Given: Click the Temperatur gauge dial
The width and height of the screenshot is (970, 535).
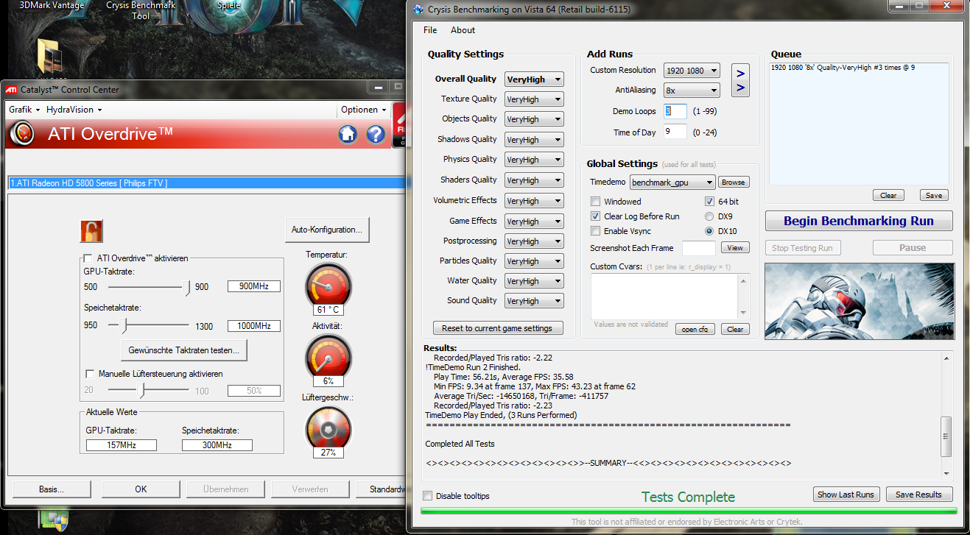Looking at the screenshot, I should 328,284.
